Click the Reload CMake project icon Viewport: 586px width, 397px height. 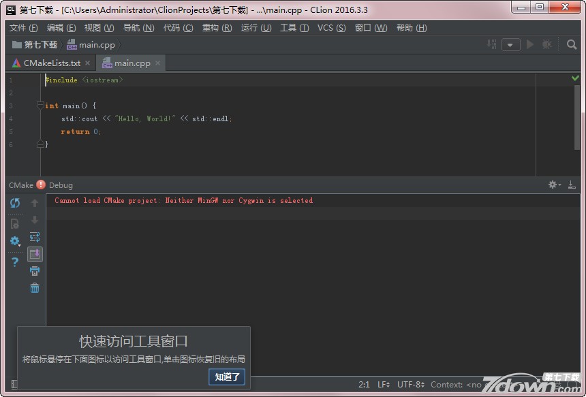click(x=14, y=203)
